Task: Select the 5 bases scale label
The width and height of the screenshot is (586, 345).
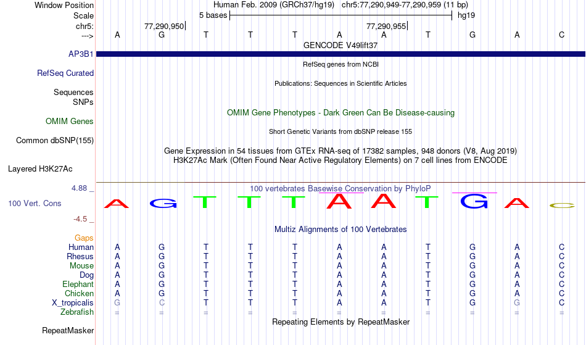Action: pos(213,15)
